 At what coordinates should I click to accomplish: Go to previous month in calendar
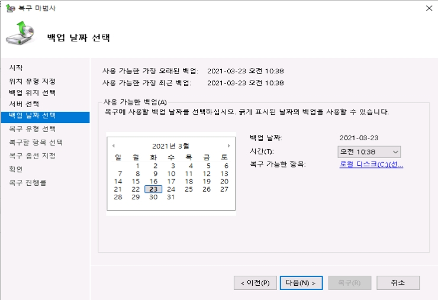point(113,146)
